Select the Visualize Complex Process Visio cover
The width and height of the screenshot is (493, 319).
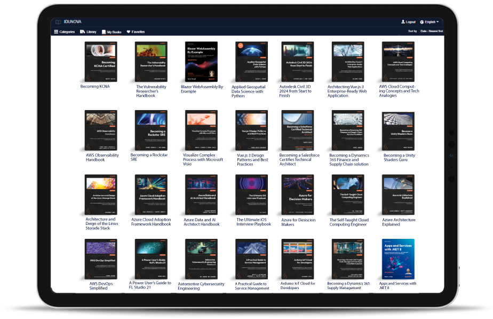[x=202, y=130]
